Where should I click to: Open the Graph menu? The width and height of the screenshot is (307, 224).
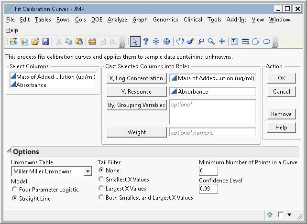click(140, 20)
